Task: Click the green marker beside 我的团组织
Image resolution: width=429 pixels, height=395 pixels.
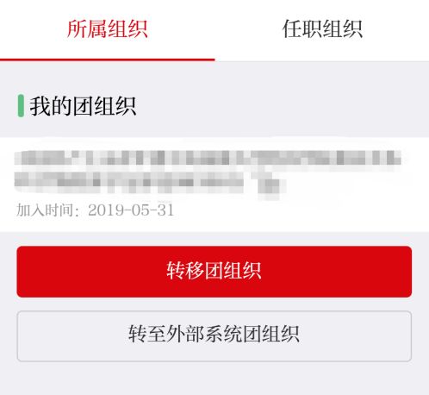Action: [21, 106]
